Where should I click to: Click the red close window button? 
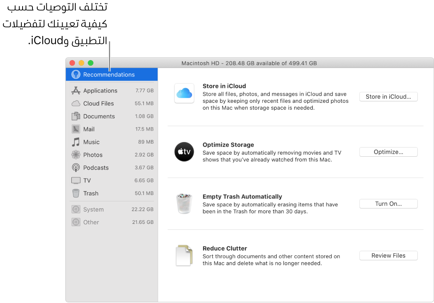(x=72, y=63)
